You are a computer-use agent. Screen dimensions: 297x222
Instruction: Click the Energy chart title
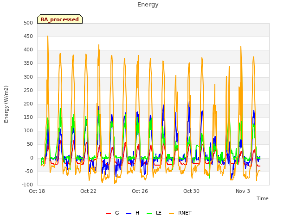pos(148,4)
